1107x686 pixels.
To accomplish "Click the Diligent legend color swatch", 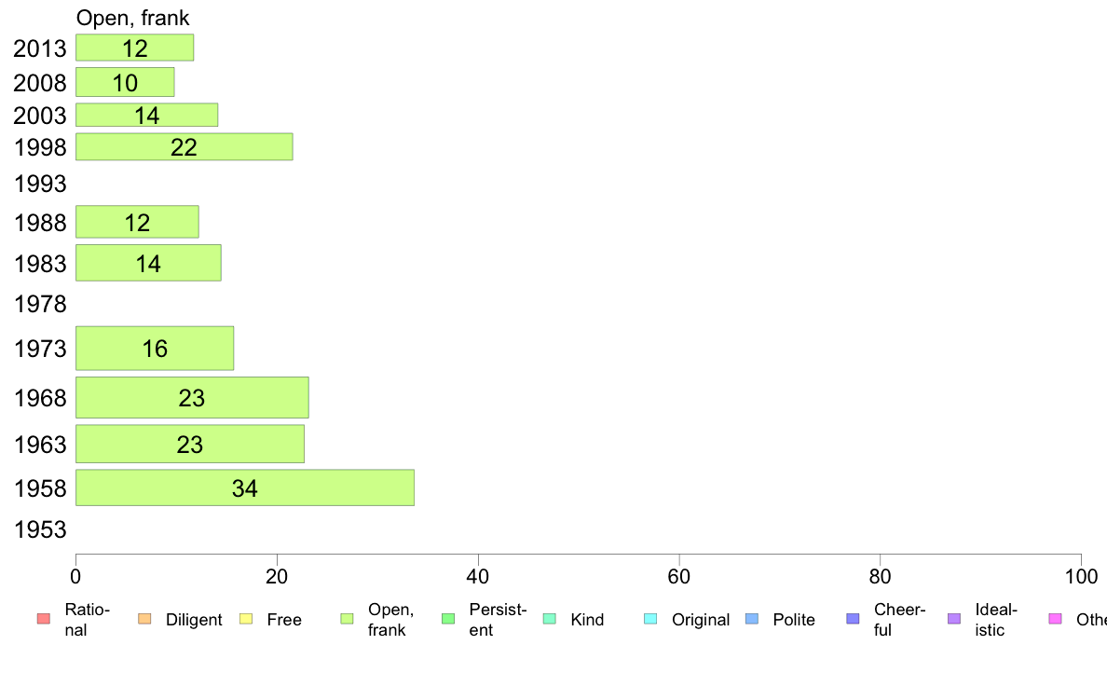I will pyautogui.click(x=144, y=619).
